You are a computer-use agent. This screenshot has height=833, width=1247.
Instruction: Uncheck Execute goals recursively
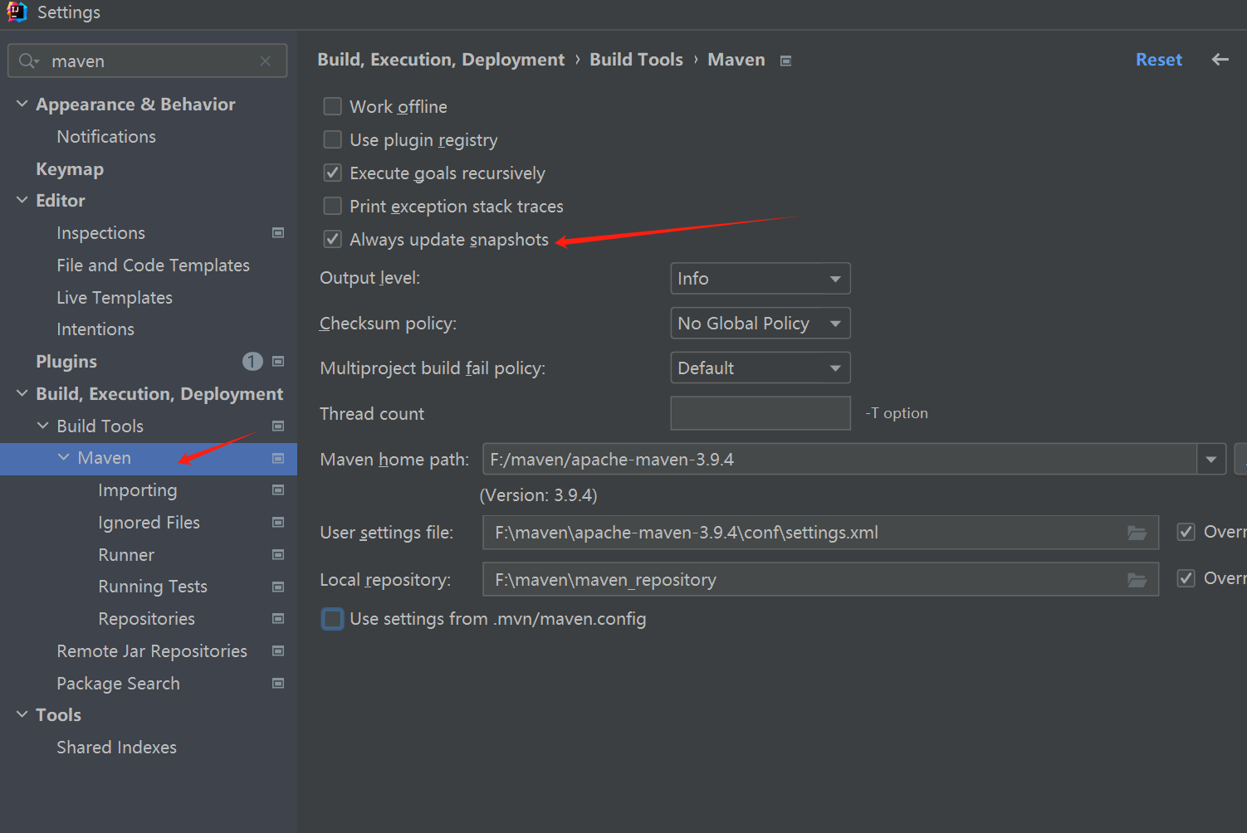click(332, 173)
